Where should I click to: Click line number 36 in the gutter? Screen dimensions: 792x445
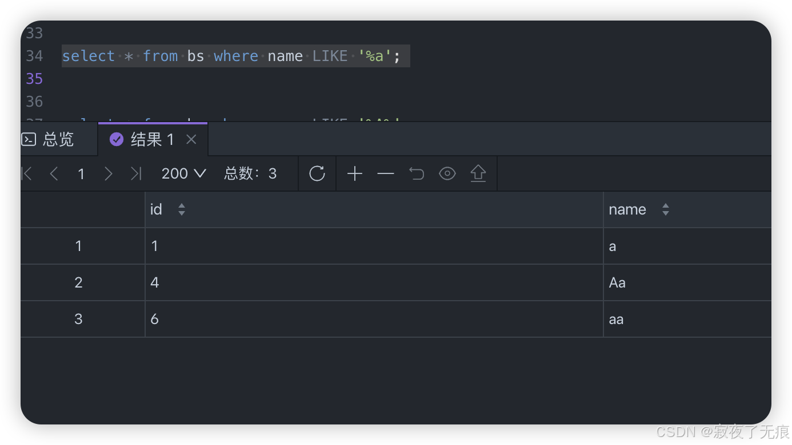click(34, 102)
